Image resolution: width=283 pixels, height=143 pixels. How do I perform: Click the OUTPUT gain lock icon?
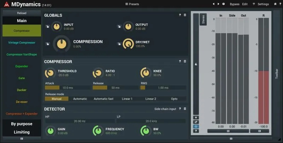tap(119, 26)
